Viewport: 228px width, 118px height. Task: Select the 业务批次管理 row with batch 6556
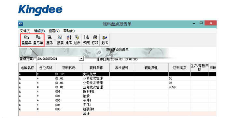tap(117, 87)
